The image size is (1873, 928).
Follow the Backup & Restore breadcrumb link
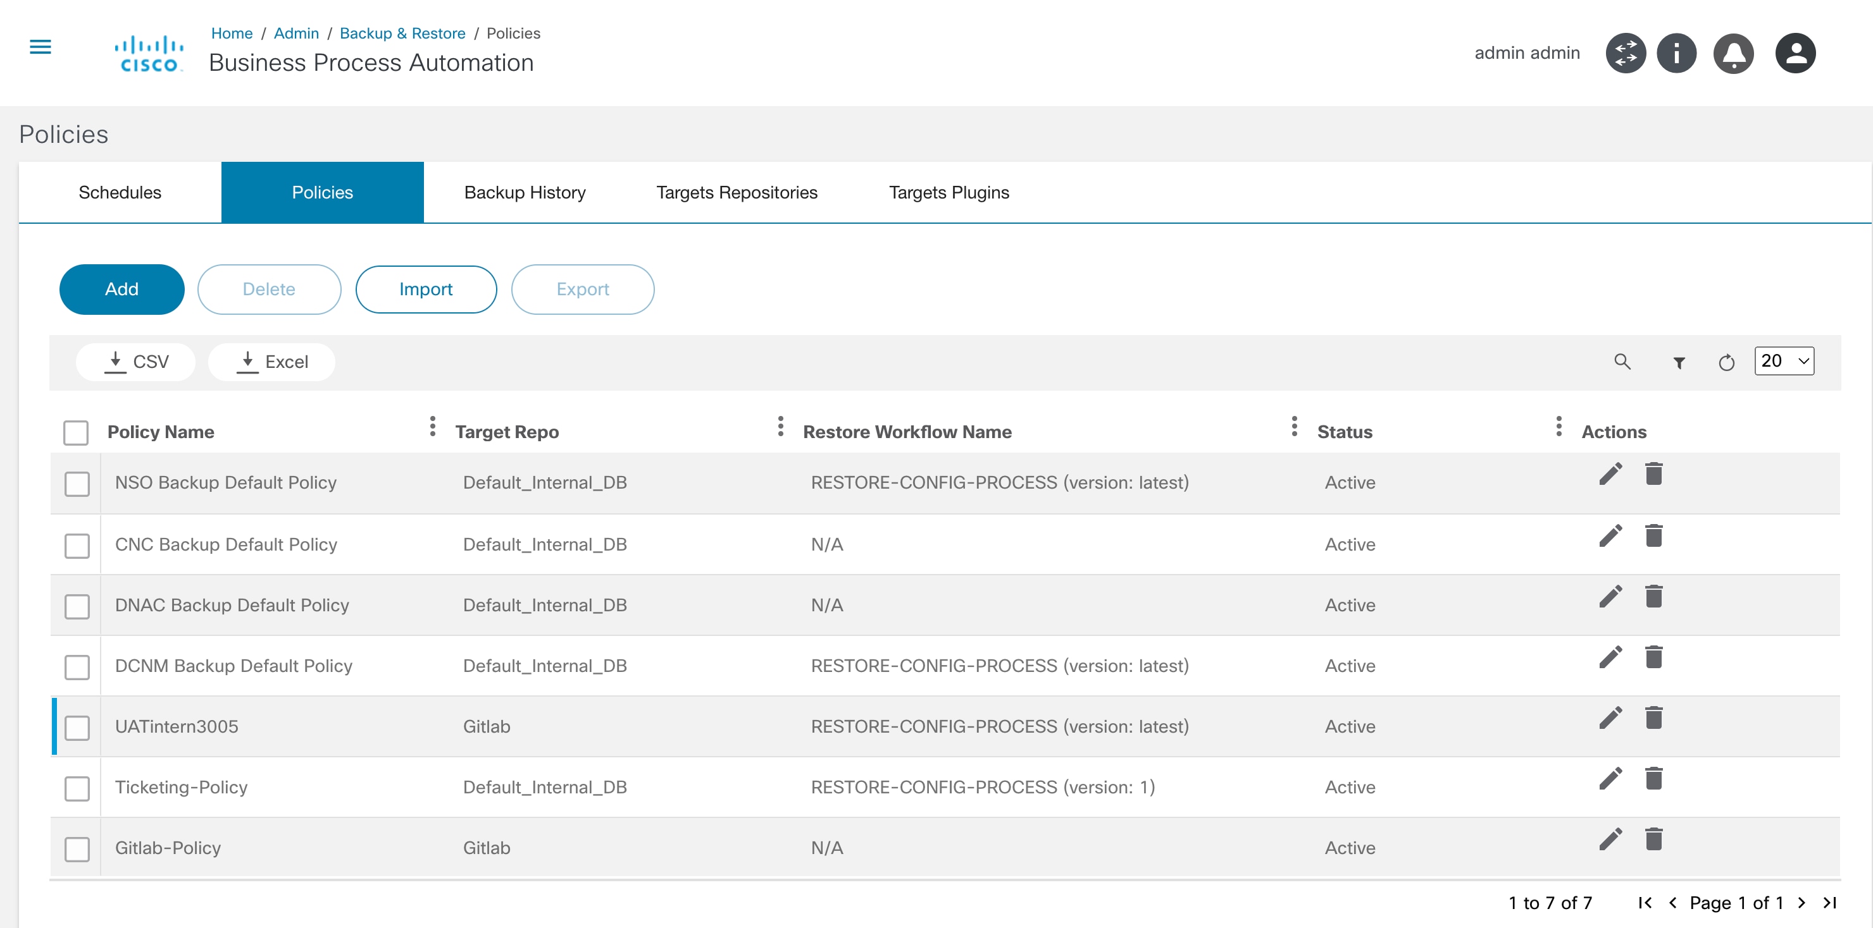(x=402, y=34)
